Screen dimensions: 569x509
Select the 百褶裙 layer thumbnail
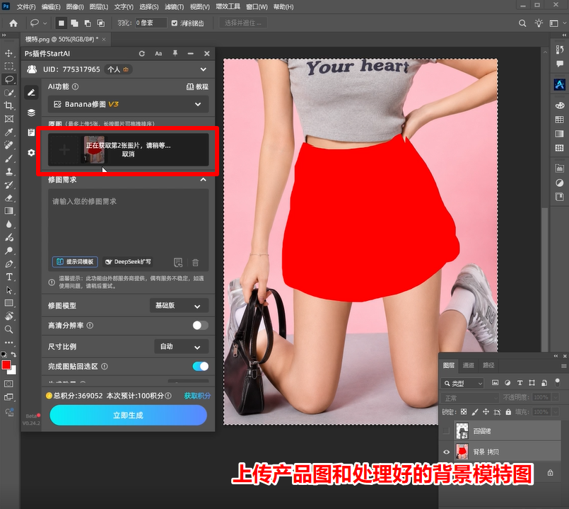pos(462,431)
